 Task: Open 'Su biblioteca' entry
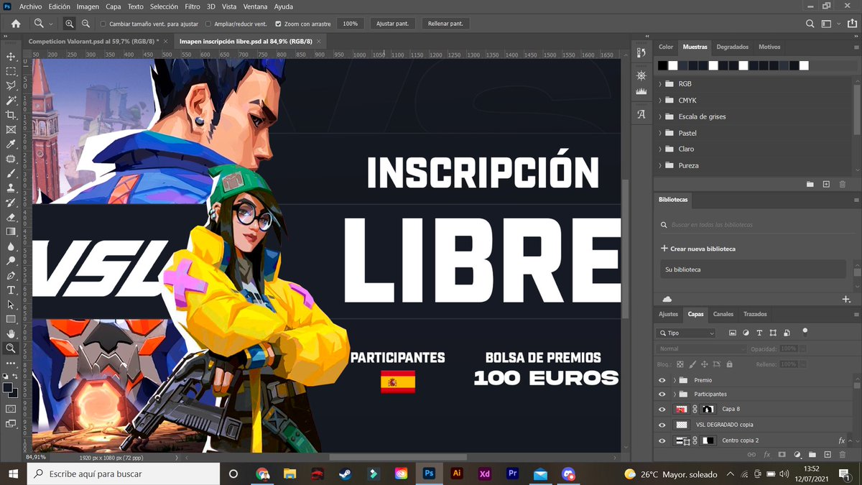[753, 269]
